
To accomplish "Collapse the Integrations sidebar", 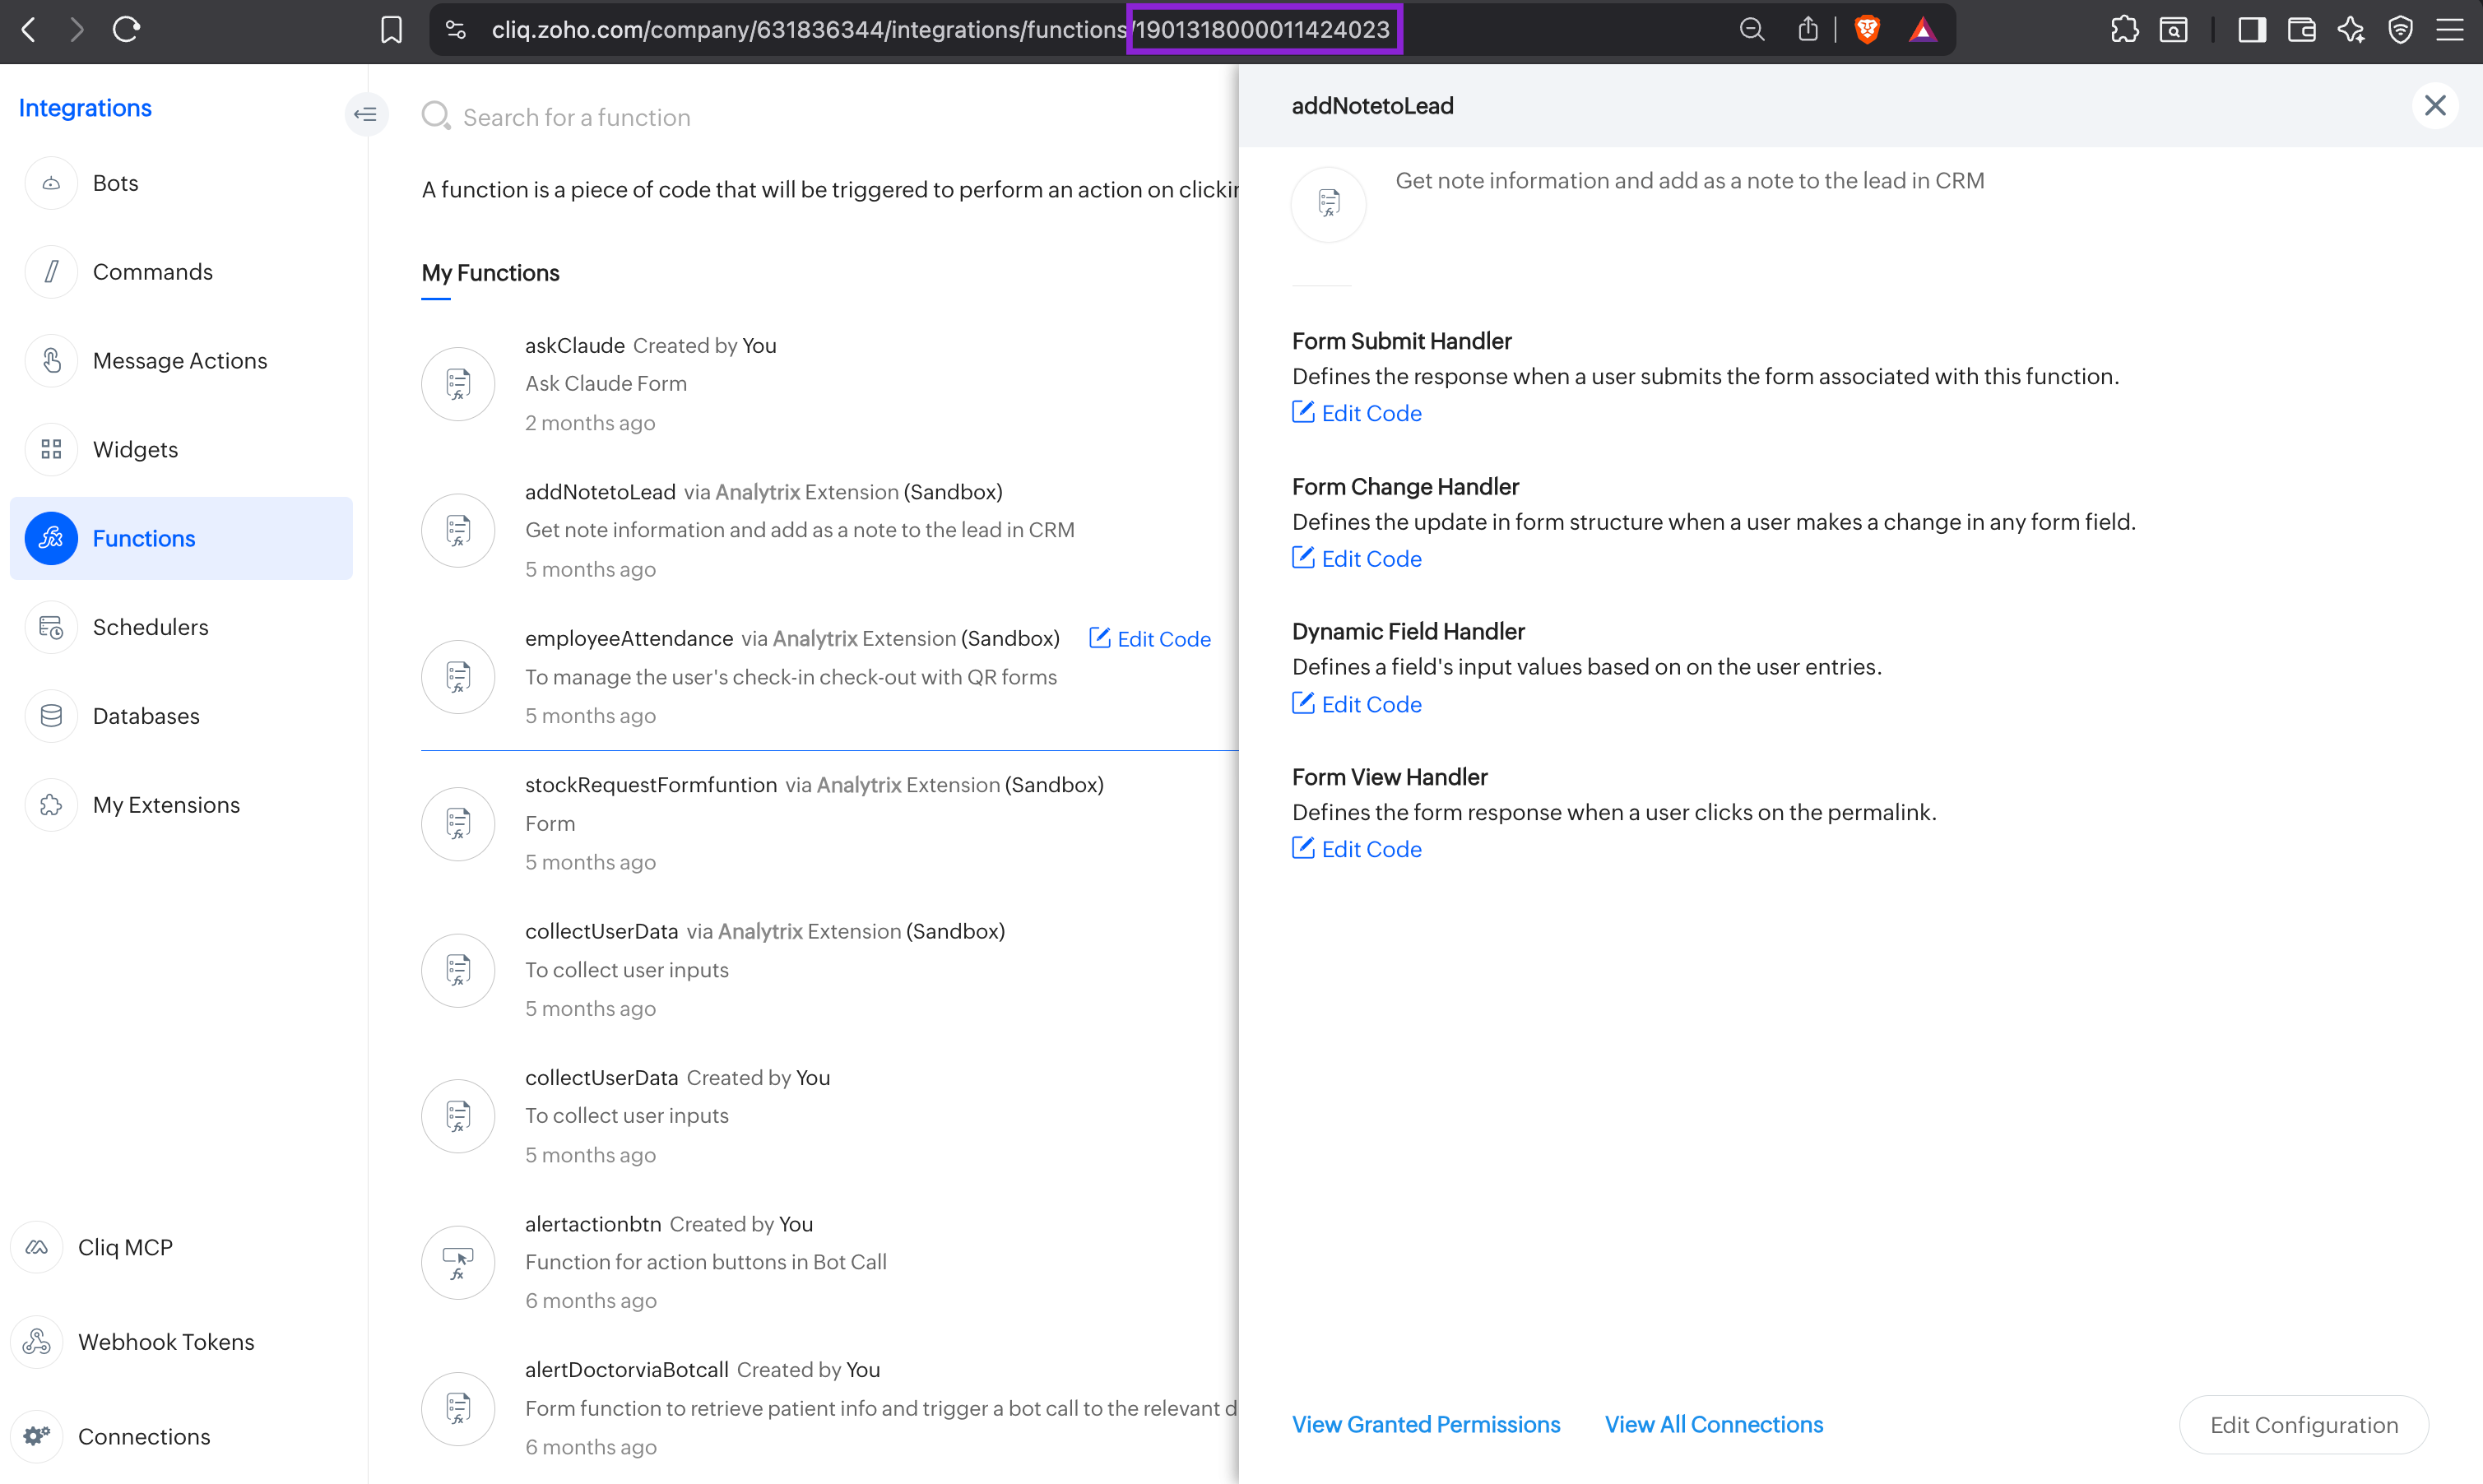I will tap(365, 114).
